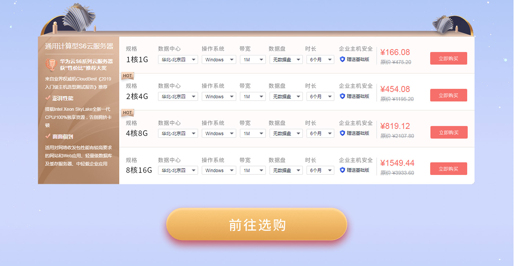Screen dimensions: 514x266
Task: Click 立即购买 for the 8核16G server
Action: pos(449,169)
